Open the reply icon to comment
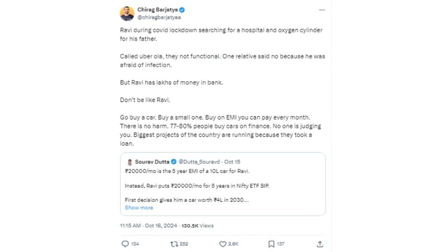This screenshot has width=448, height=252. coord(125,244)
